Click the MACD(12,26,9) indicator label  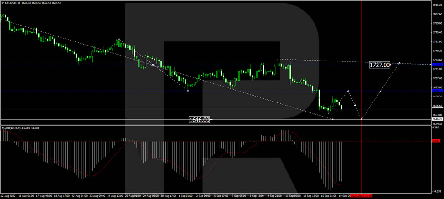(11, 128)
